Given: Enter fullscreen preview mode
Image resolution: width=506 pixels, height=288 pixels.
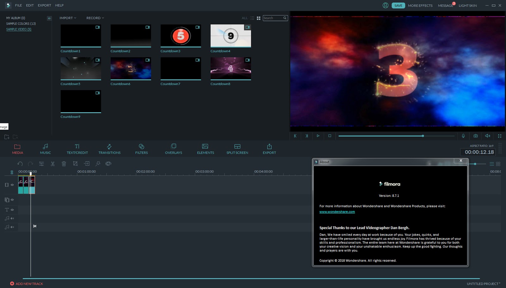Looking at the screenshot, I should [500, 136].
